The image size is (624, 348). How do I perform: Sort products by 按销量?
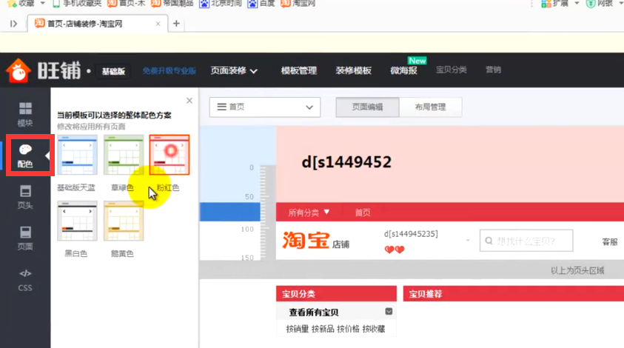pyautogui.click(x=298, y=329)
